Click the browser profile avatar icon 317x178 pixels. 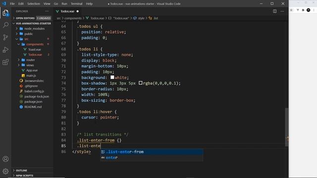(308, 10)
